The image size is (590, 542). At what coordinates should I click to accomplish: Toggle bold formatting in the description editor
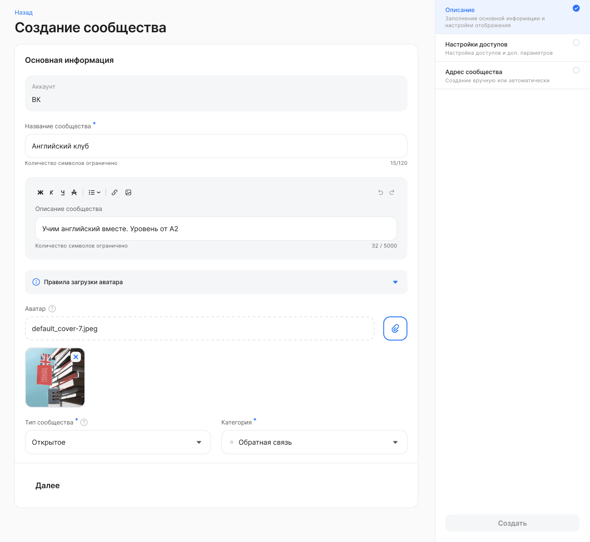40,192
